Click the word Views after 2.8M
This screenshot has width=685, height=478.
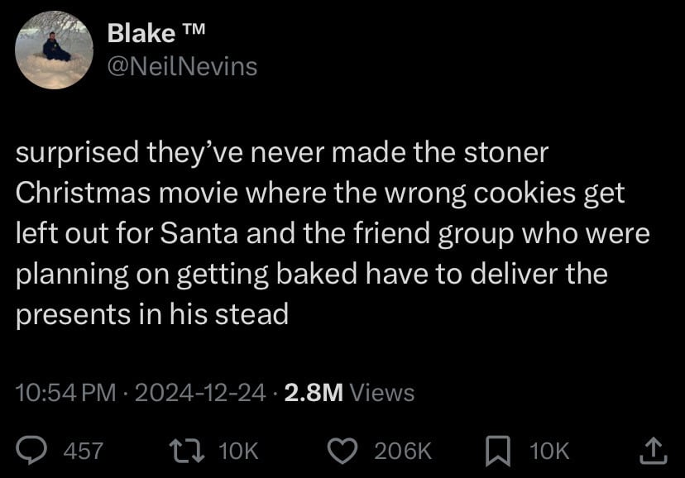point(382,392)
